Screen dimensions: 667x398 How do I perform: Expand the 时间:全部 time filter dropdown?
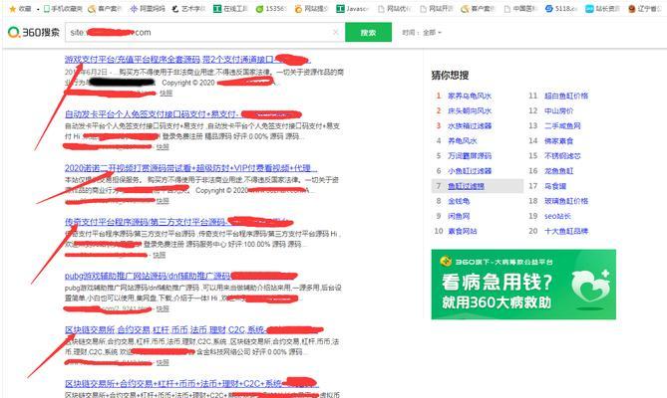pos(422,32)
